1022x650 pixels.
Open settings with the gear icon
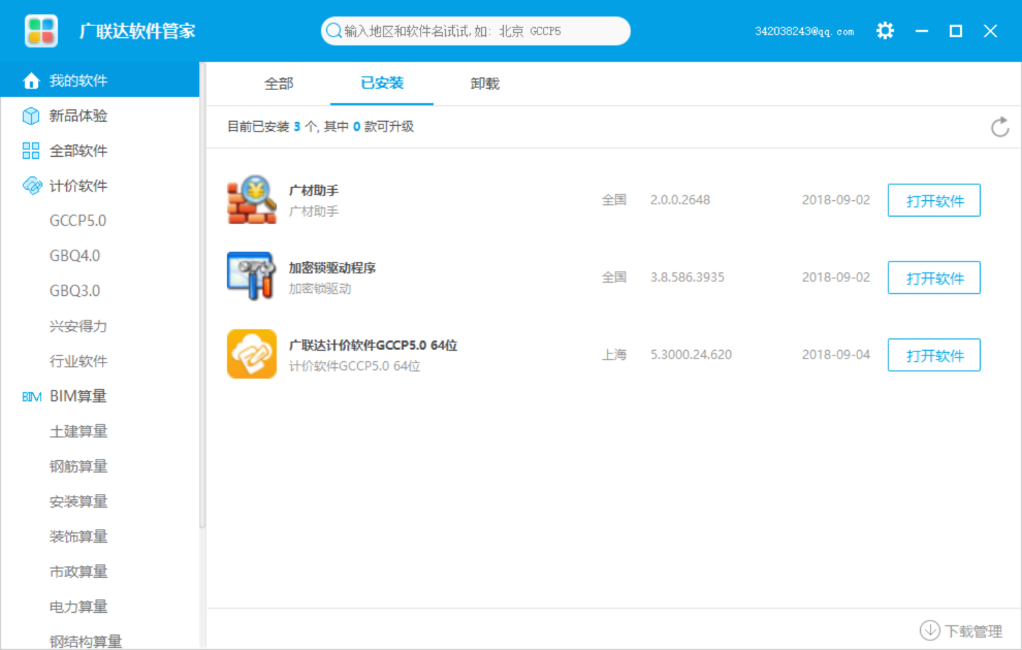coord(885,31)
